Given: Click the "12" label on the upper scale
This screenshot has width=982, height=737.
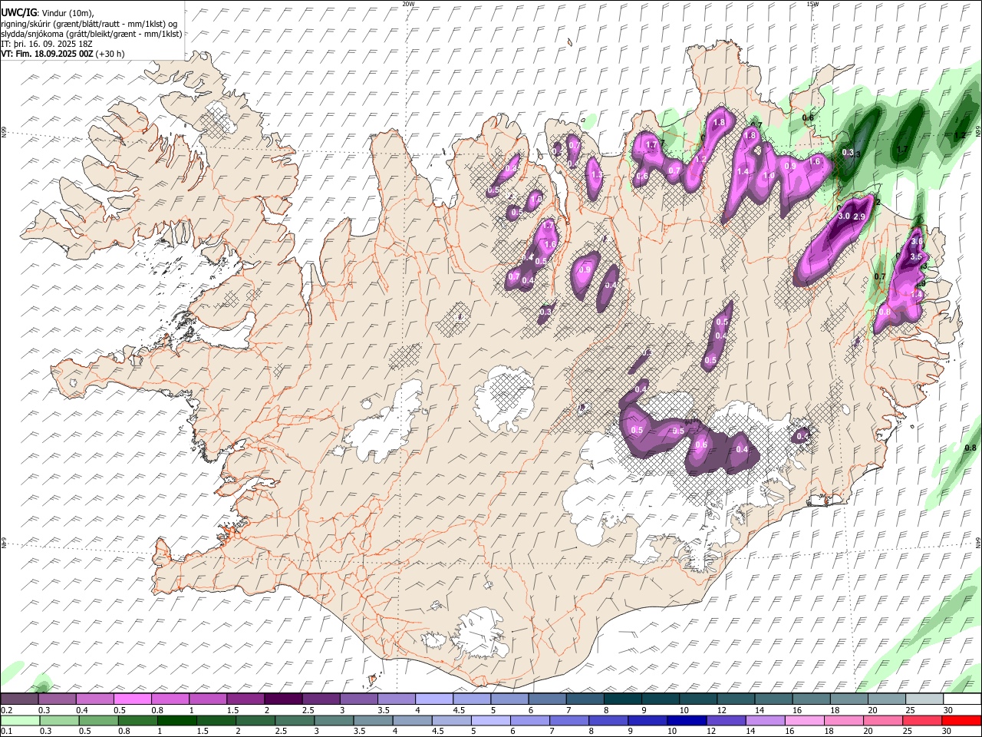Looking at the screenshot, I should (x=721, y=710).
